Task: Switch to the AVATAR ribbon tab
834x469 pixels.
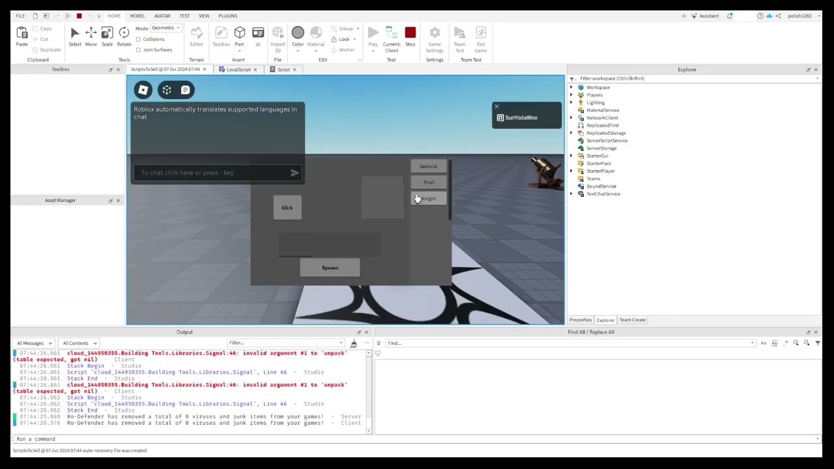Action: [x=162, y=16]
